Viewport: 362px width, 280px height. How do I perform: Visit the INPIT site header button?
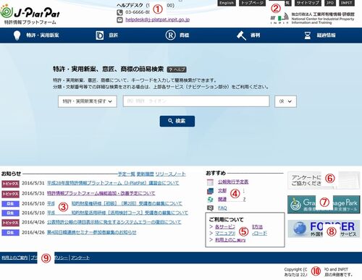point(347,3)
